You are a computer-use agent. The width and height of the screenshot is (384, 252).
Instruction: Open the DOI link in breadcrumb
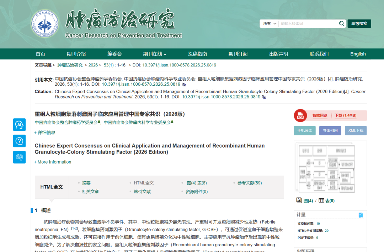tap(179, 65)
